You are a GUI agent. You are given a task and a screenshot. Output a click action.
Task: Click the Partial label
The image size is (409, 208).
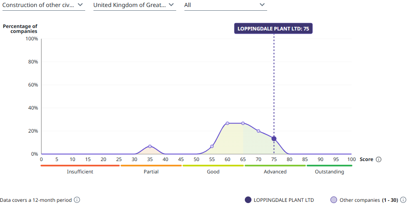151,172
